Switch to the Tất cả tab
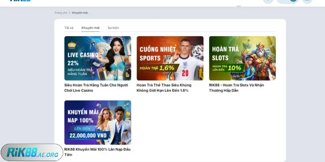Screen dimensions: 325x162 69,28
